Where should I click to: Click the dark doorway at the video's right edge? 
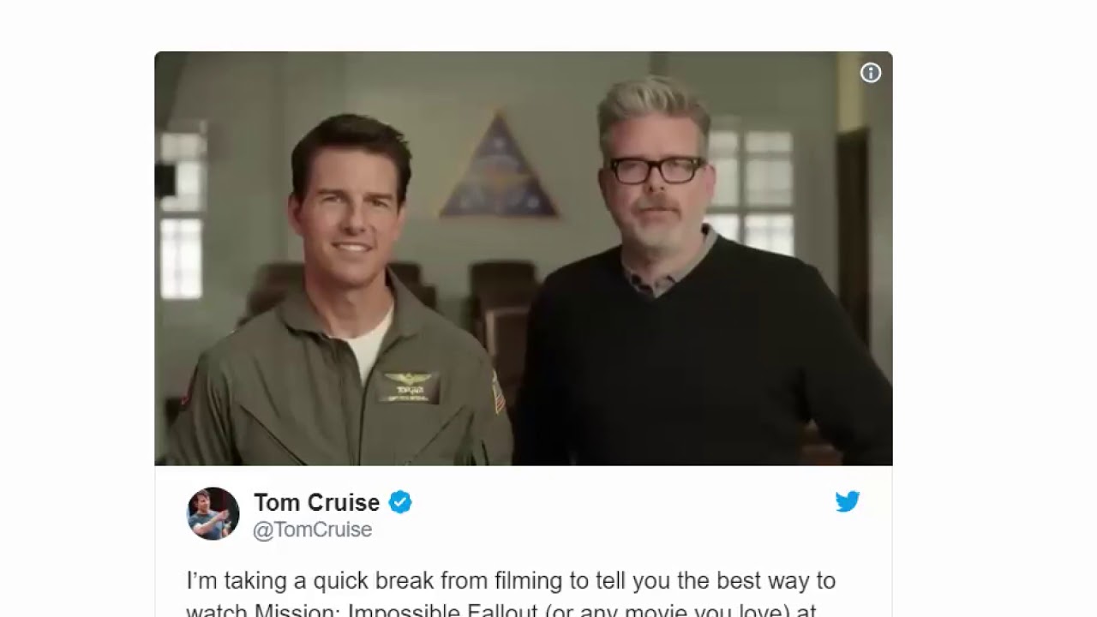853,231
